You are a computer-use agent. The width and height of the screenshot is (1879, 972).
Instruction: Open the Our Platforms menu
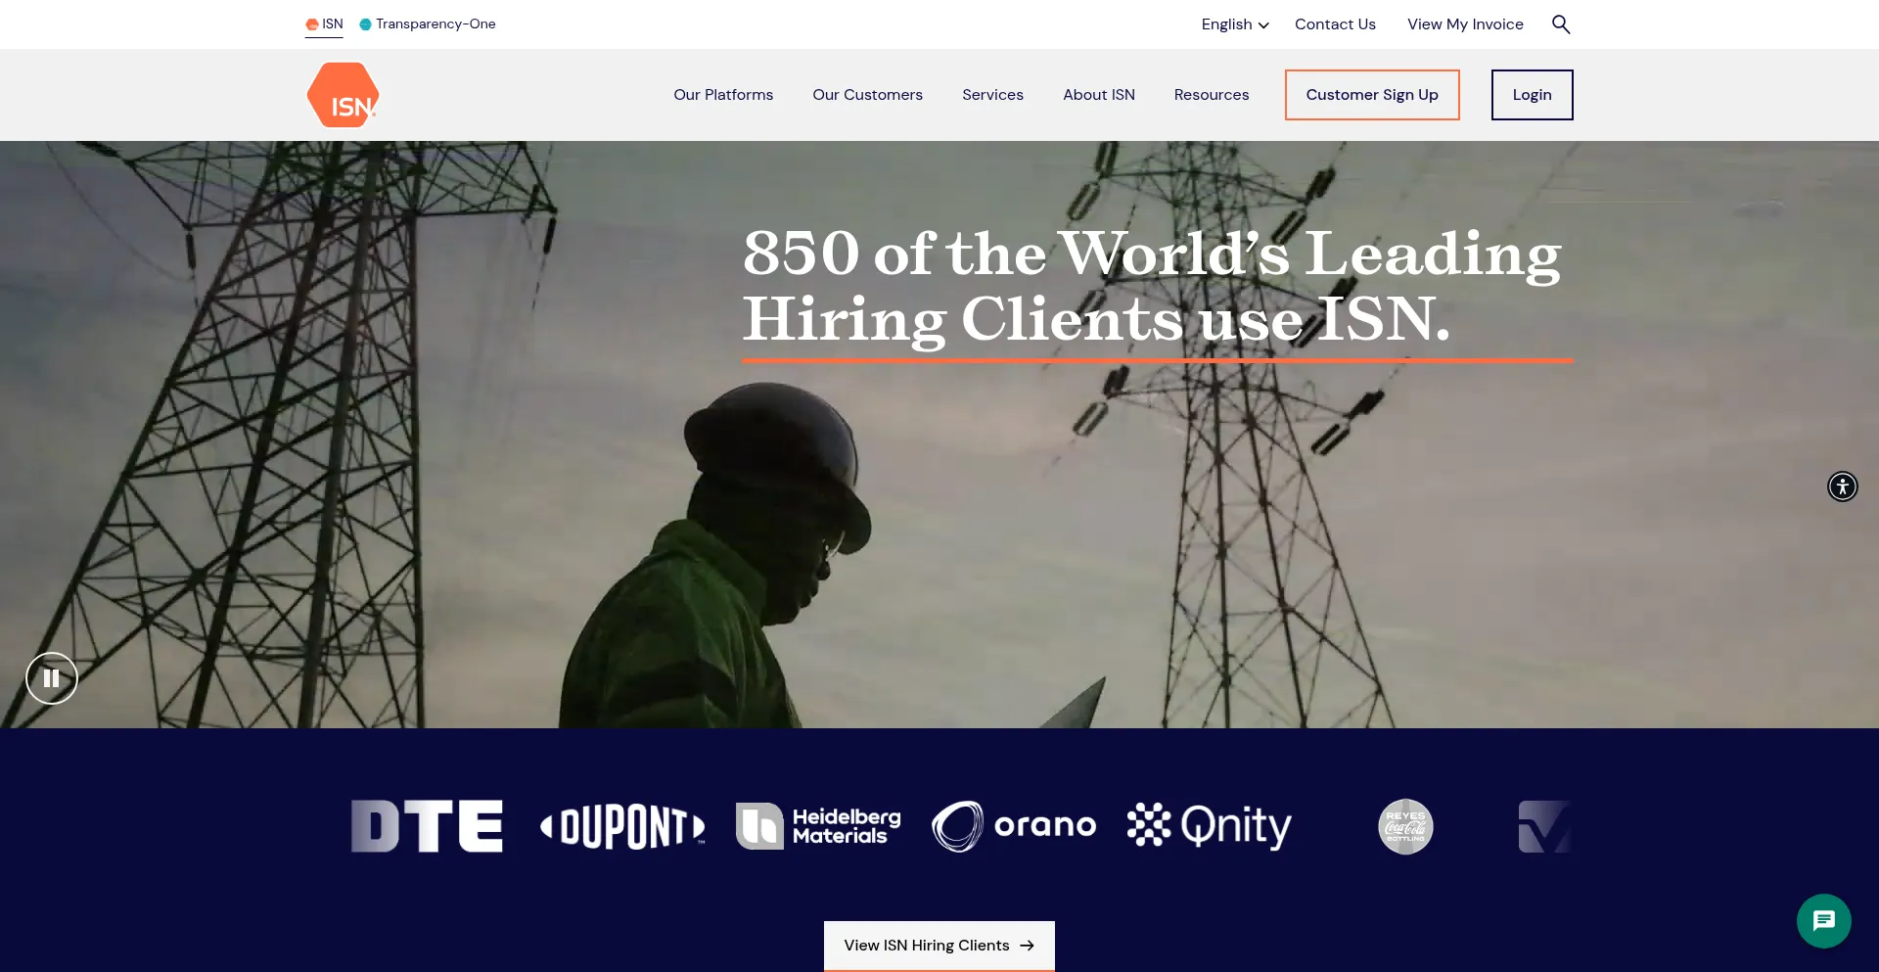tap(723, 95)
